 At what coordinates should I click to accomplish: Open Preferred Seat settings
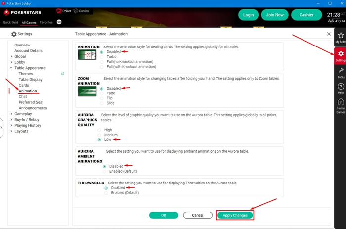[31, 102]
